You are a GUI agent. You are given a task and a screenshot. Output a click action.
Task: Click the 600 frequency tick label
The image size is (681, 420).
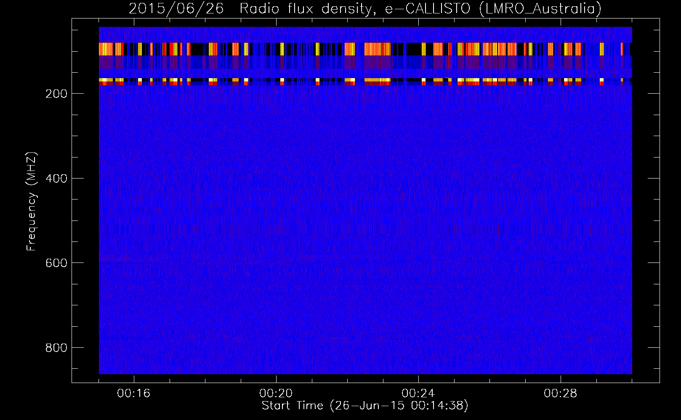tap(56, 263)
